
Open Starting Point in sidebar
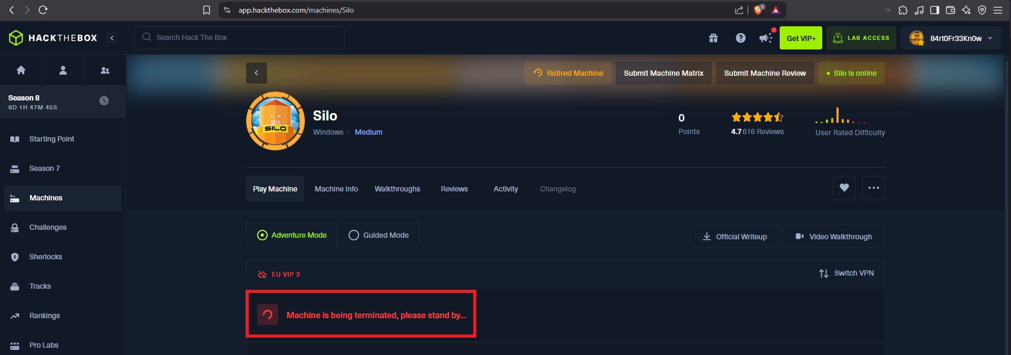pyautogui.click(x=63, y=139)
